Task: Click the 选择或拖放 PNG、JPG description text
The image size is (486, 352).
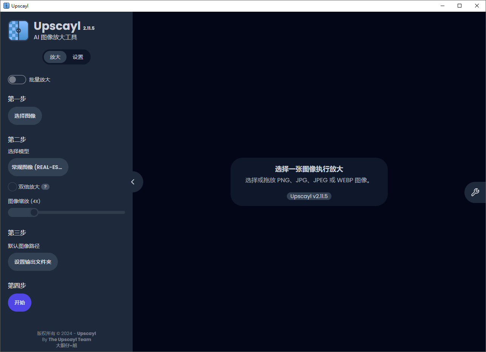Action: click(309, 180)
